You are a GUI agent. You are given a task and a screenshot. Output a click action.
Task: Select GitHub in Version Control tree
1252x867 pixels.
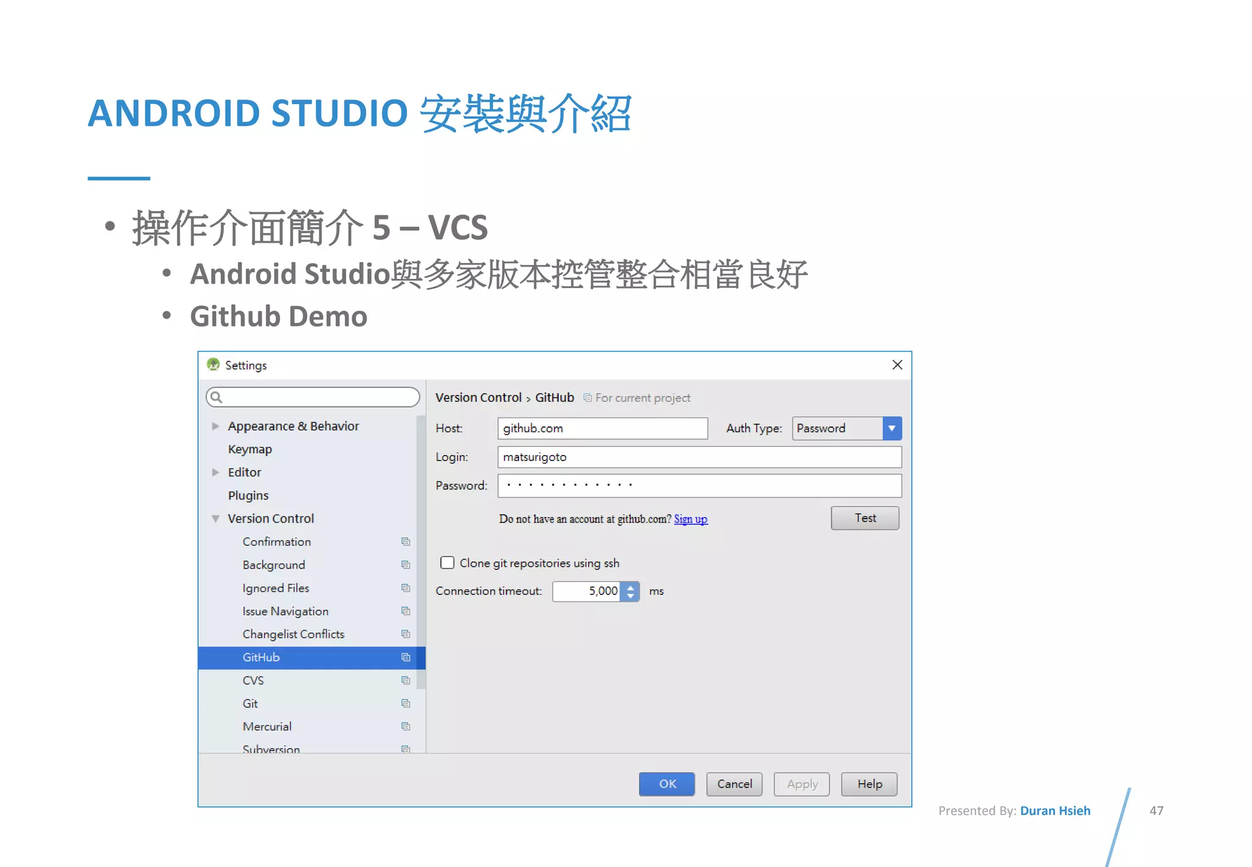[x=312, y=657]
